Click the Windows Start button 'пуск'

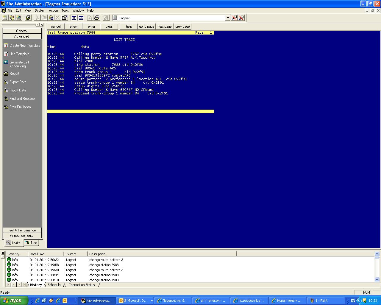14,301
